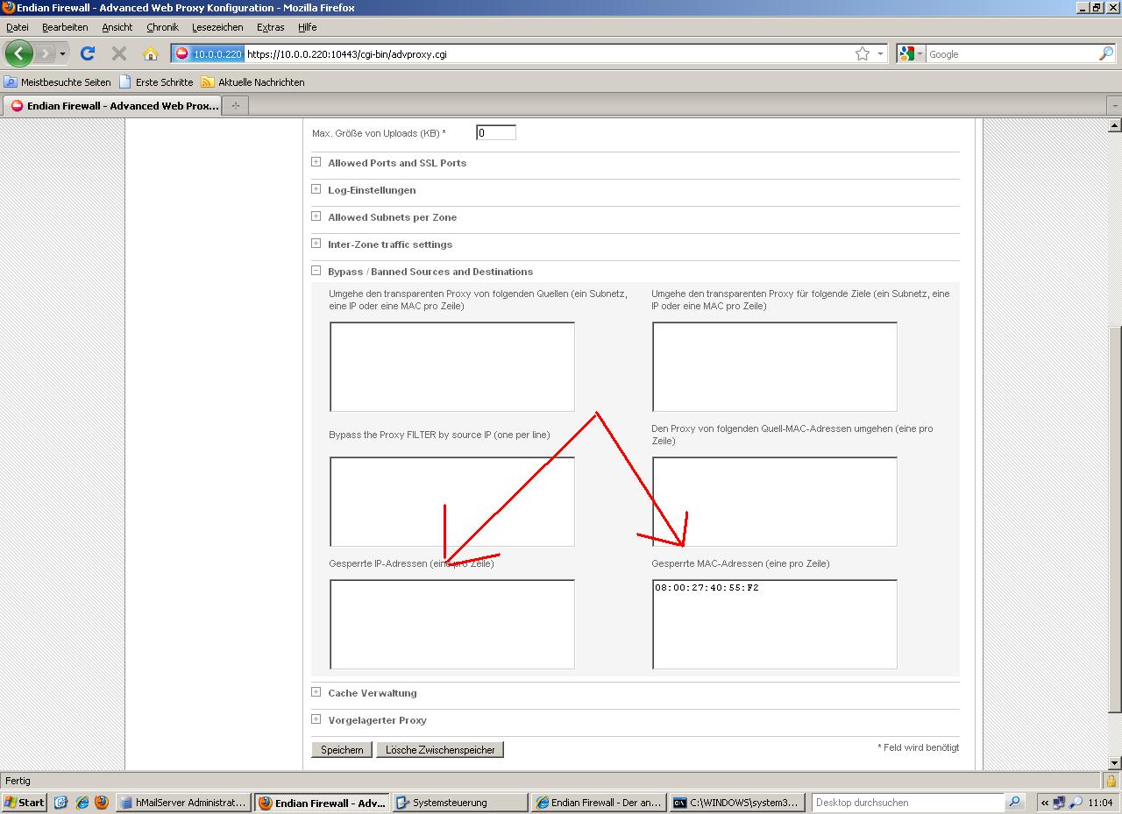Click the Firefox back navigation button
The image size is (1122, 814).
[18, 53]
